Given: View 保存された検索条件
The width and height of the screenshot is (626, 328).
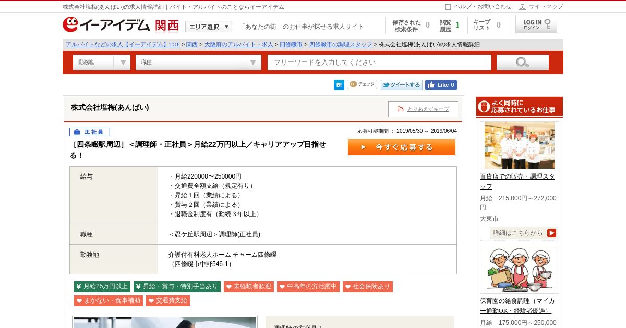Looking at the screenshot, I should point(411,26).
